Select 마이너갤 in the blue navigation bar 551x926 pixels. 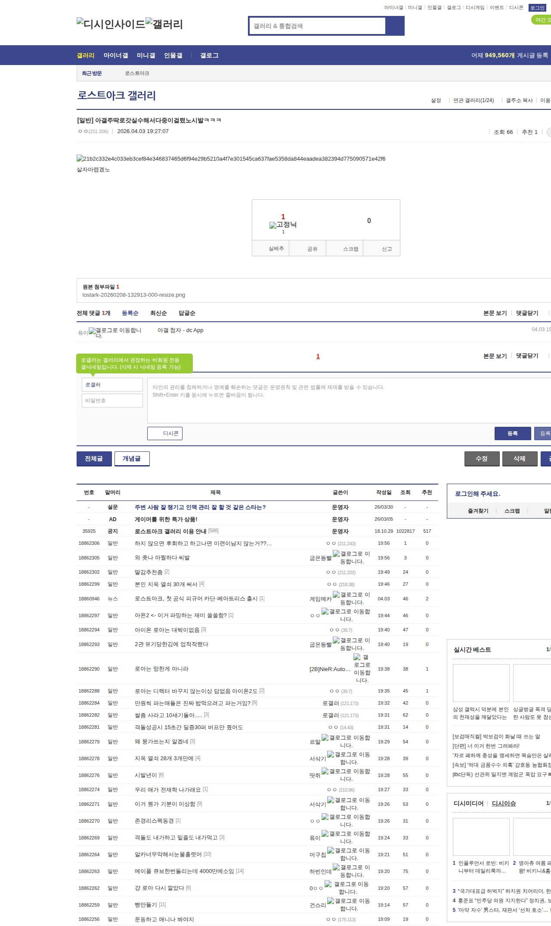115,56
